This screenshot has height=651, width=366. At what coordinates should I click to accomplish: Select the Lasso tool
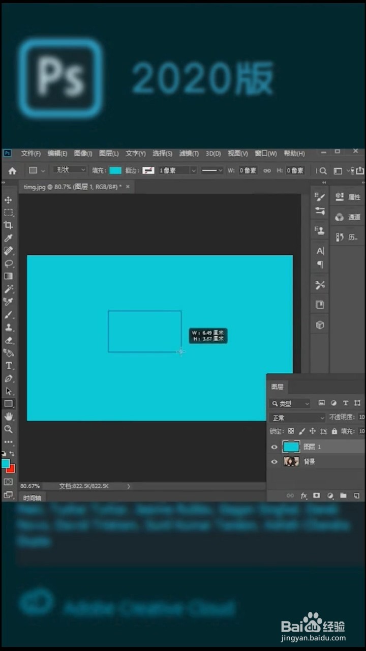(x=8, y=263)
